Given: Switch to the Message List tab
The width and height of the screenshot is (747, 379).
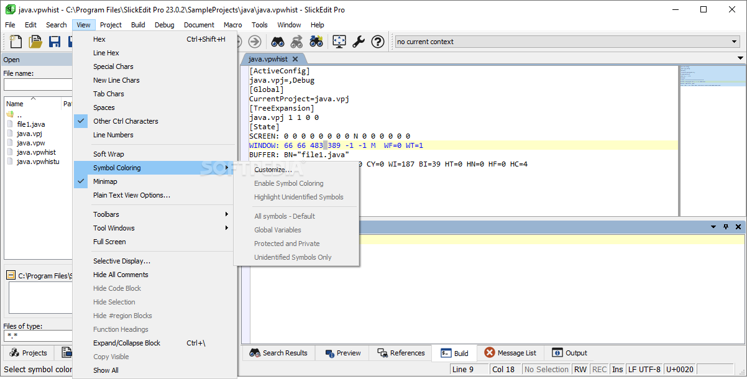Looking at the screenshot, I should (510, 353).
